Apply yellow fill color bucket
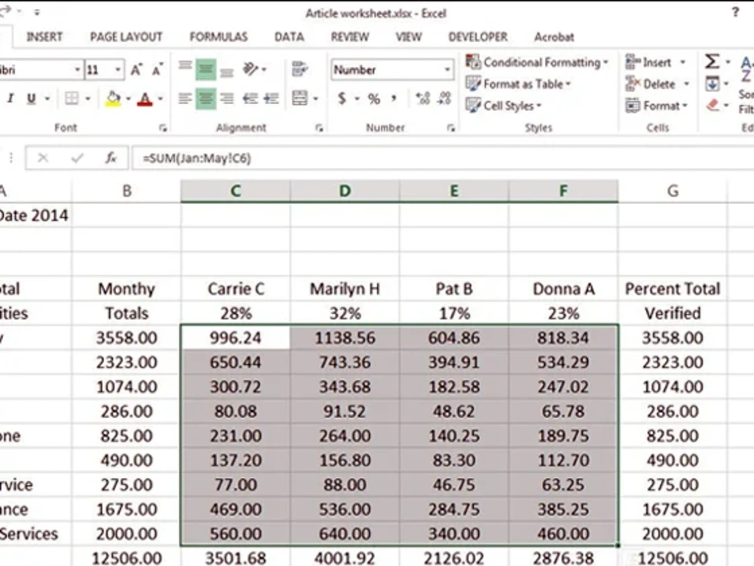The height and width of the screenshot is (566, 754). 113,99
